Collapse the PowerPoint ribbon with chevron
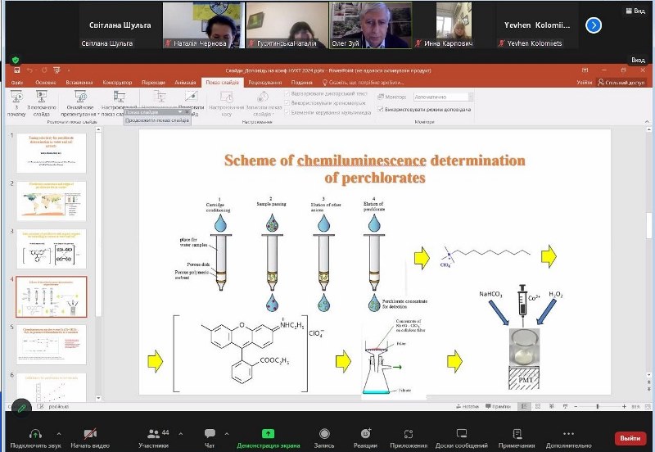 pos(647,121)
